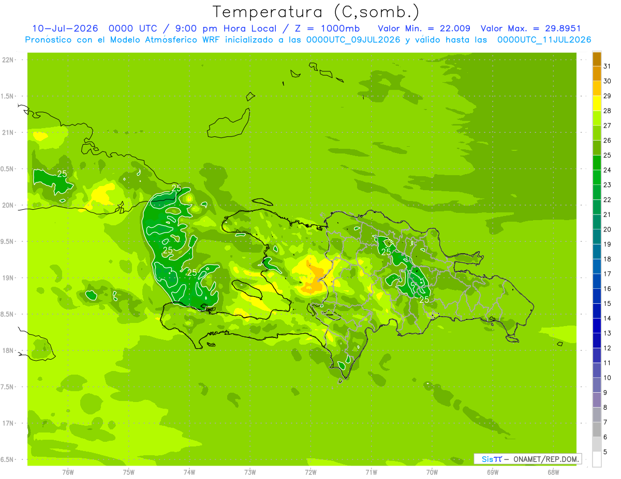Click the 20N latitude axis label
Viewport: 621px width, 479px height.
[x=7, y=205]
